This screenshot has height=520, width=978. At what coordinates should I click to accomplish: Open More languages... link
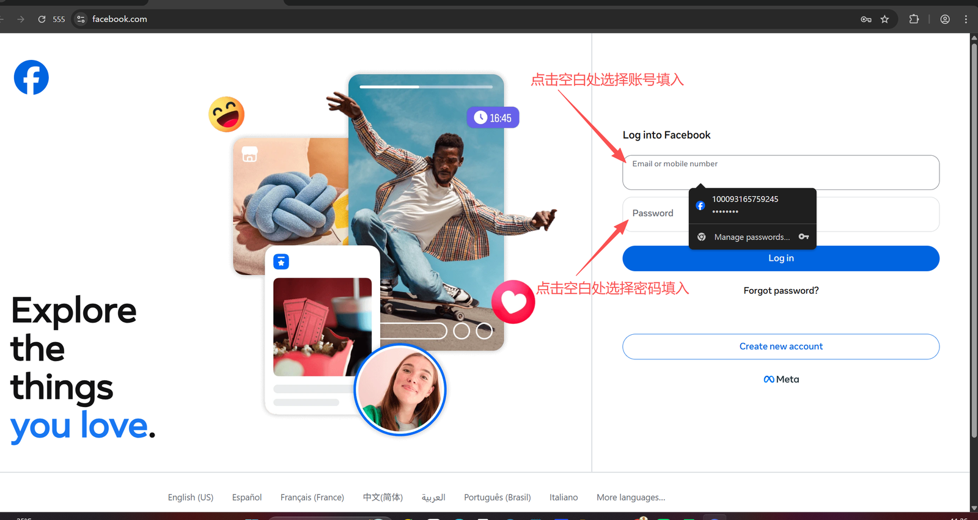click(x=631, y=497)
